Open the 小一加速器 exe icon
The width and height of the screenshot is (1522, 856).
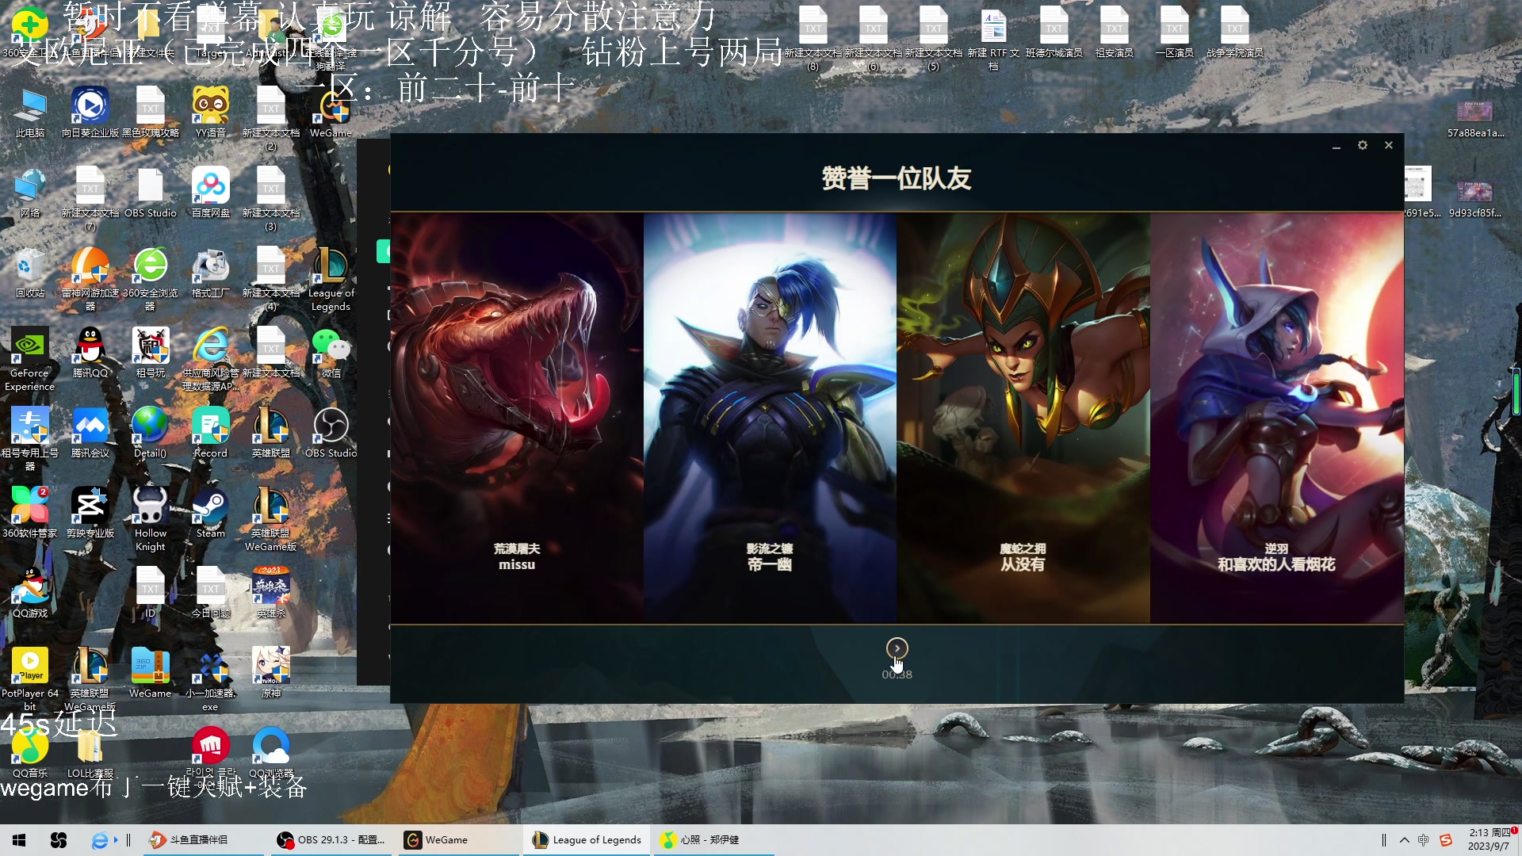pyautogui.click(x=211, y=679)
